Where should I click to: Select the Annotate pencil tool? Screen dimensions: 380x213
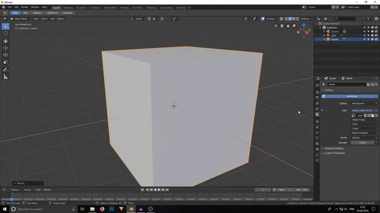pyautogui.click(x=5, y=70)
